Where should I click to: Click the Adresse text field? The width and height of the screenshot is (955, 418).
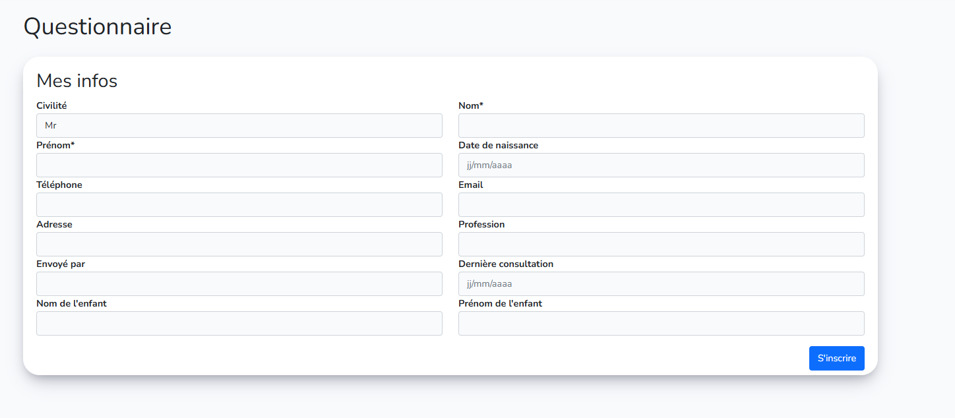point(239,244)
